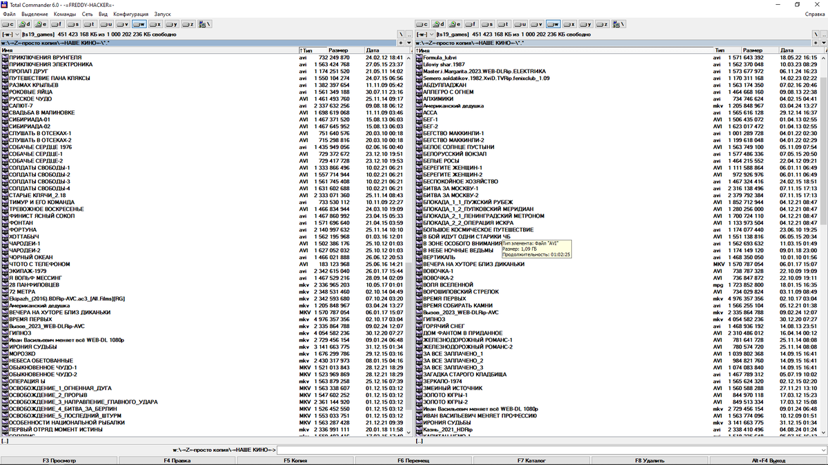Select drive x in right panel drive bar
828x465 pixels.
tap(569, 24)
